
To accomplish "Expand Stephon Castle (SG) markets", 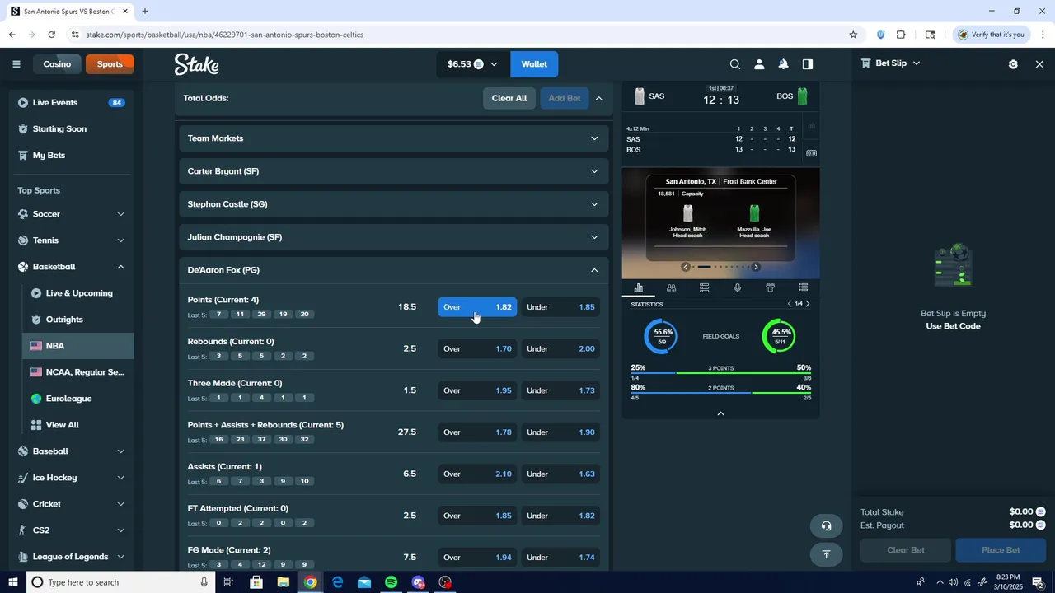I will (394, 204).
